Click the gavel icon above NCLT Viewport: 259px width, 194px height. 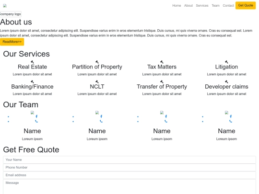pyautogui.click(x=97, y=81)
